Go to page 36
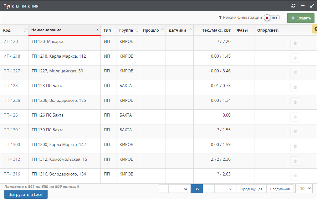317x199 pixels. [208, 189]
